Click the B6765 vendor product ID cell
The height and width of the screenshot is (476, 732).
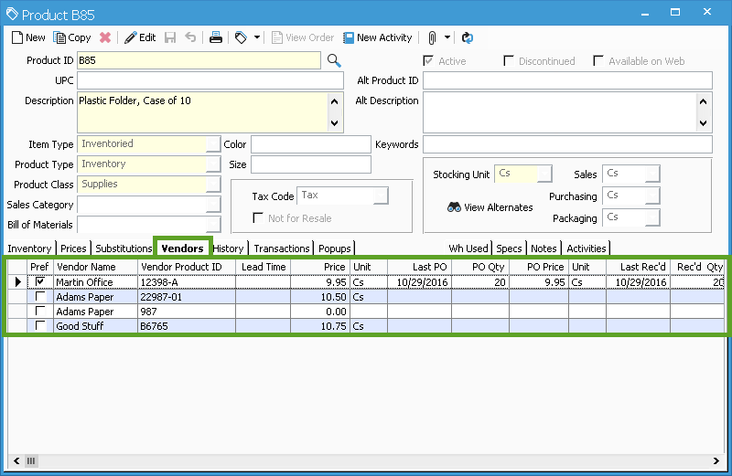(187, 326)
